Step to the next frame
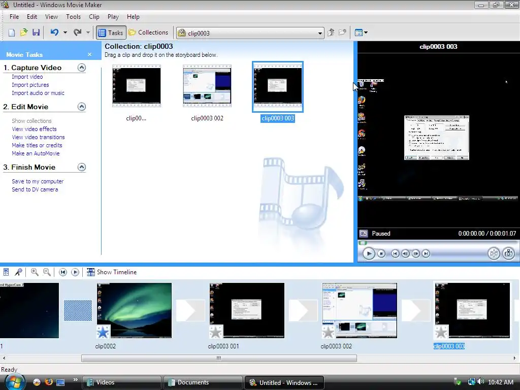This screenshot has width=520, height=390. click(415, 254)
